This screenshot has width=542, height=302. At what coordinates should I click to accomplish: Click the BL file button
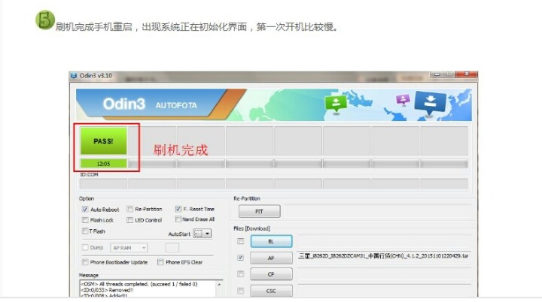pos(271,241)
